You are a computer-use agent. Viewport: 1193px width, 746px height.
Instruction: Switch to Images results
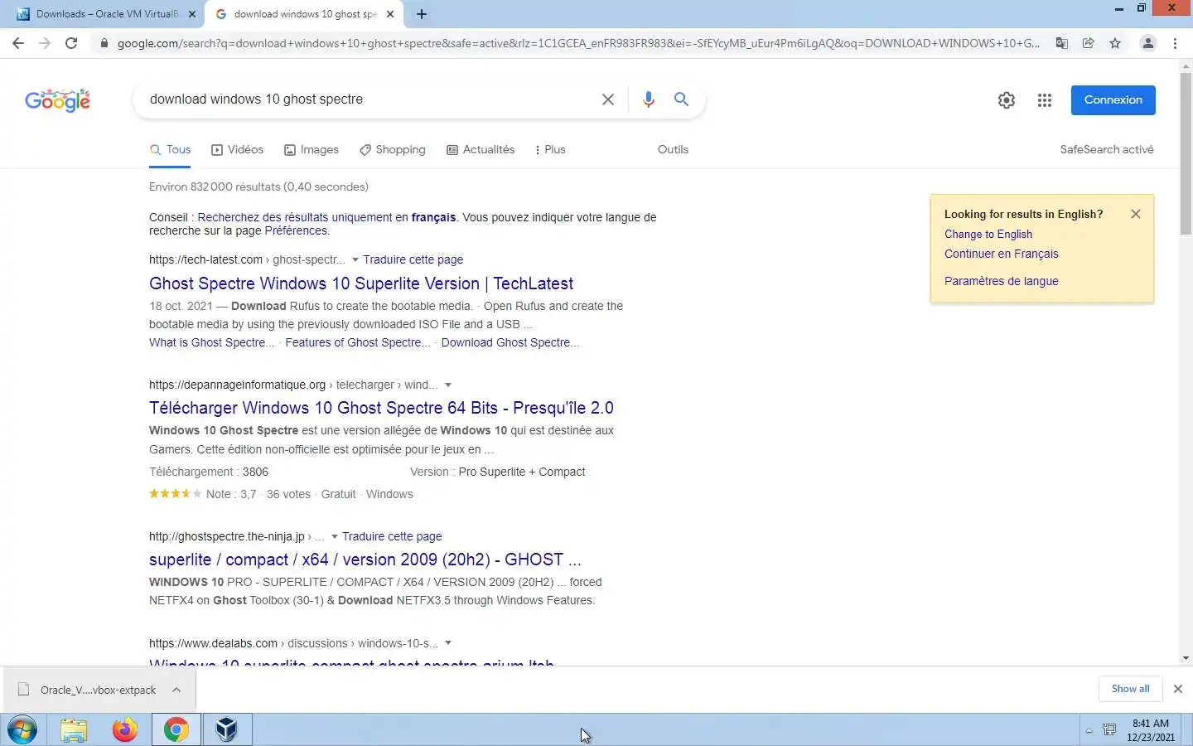point(312,150)
